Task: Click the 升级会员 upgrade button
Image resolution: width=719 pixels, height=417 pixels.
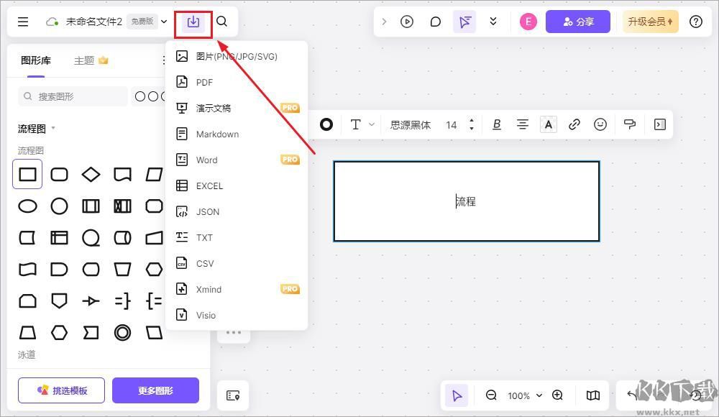Action: point(650,22)
